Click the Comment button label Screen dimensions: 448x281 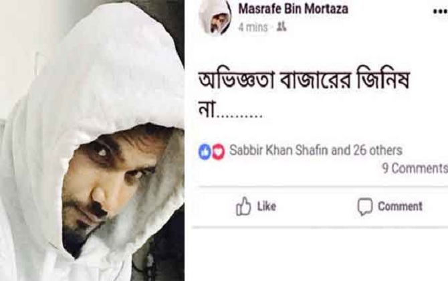coord(400,206)
